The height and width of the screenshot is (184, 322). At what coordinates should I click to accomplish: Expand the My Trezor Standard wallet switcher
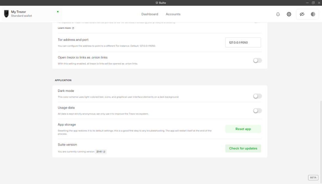[30, 14]
